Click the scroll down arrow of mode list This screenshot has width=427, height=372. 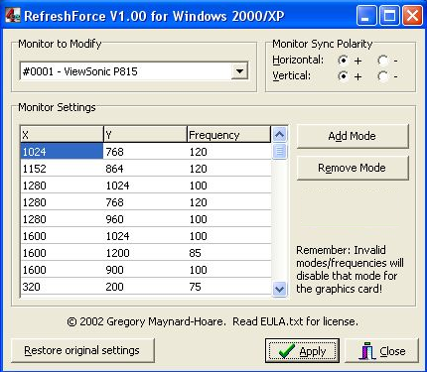click(x=279, y=289)
